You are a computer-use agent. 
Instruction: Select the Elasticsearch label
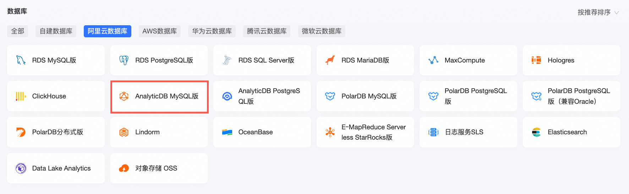[567, 132]
